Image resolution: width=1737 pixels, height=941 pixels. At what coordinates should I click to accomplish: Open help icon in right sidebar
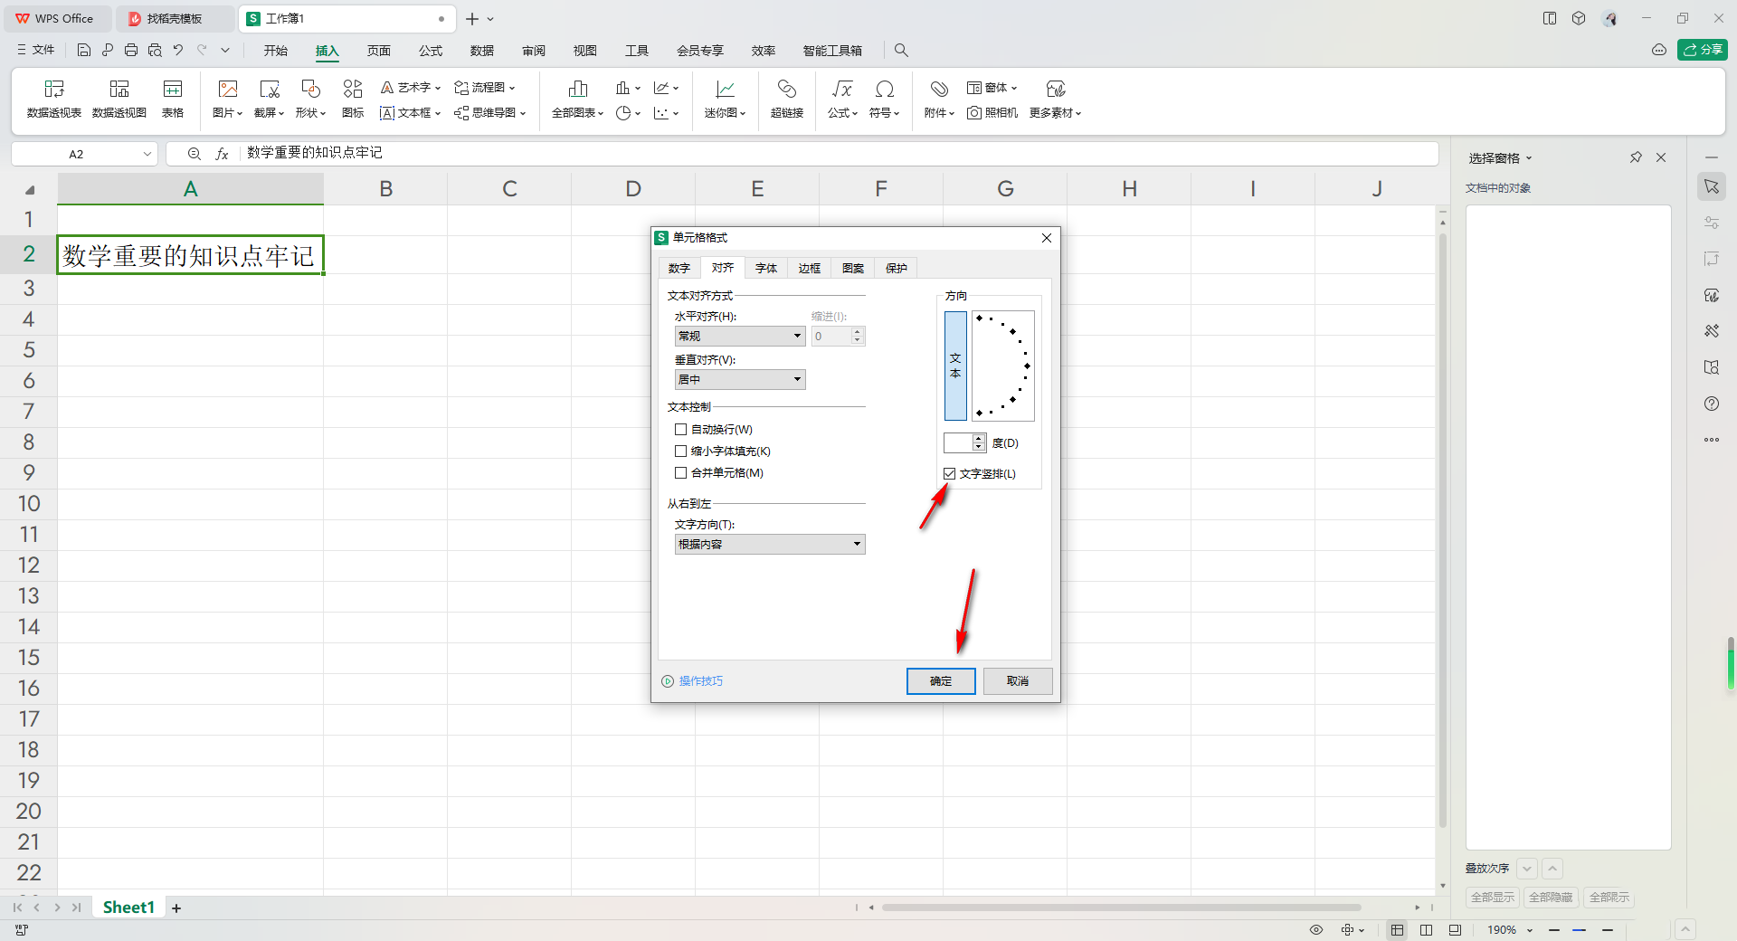click(x=1712, y=404)
